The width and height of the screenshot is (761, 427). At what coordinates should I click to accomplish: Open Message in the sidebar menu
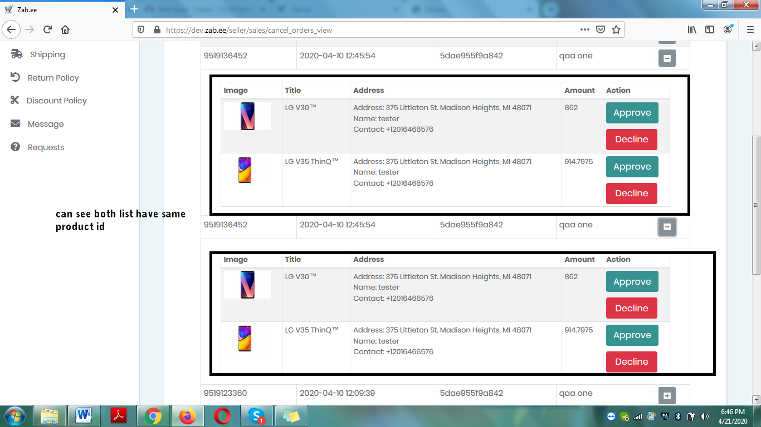coord(46,124)
